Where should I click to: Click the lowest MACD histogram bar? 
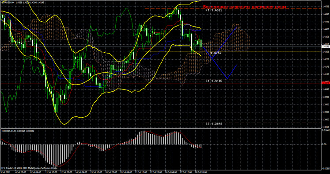pos(55,155)
